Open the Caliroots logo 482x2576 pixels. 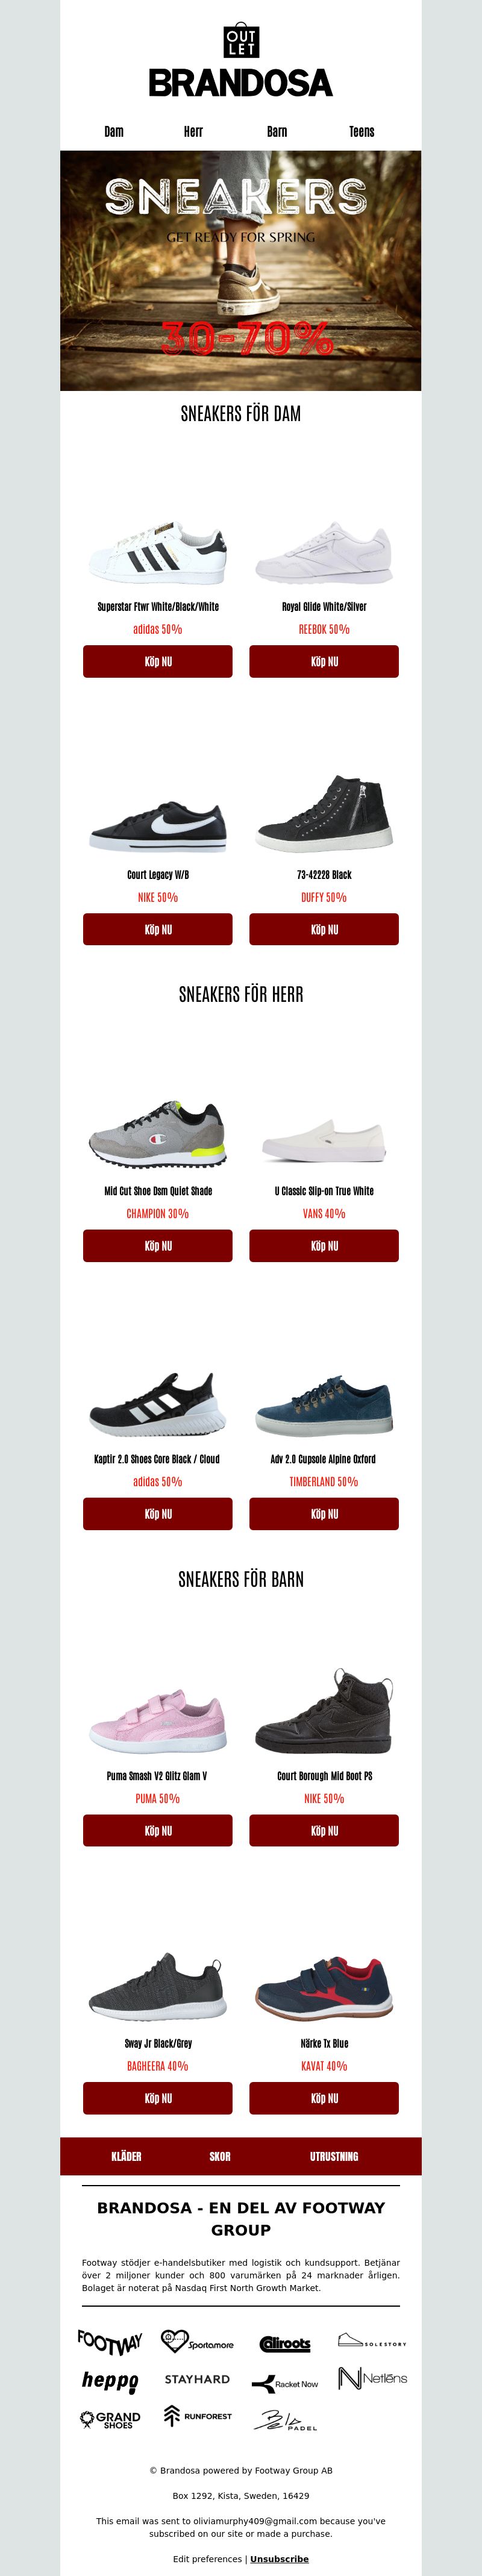285,2344
